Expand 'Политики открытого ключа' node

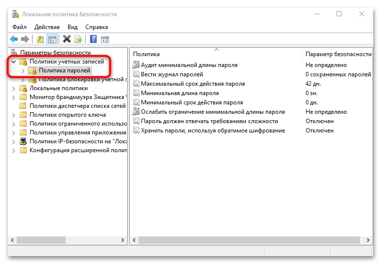pos(14,115)
